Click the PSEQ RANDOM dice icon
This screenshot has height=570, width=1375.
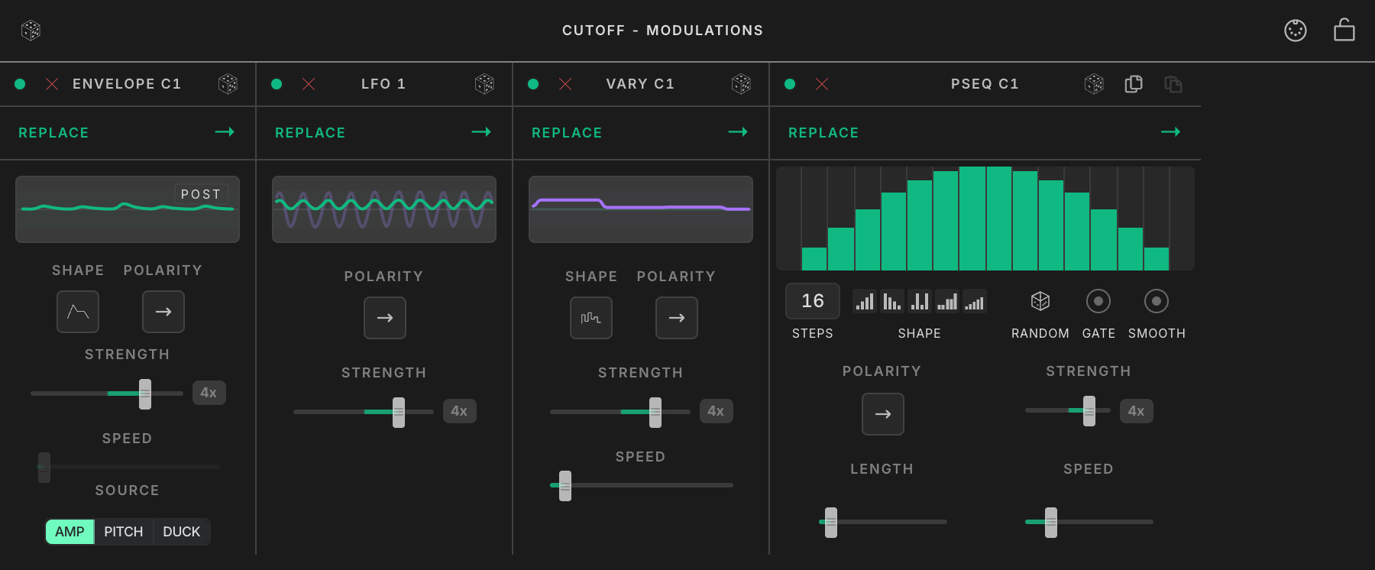point(1040,301)
